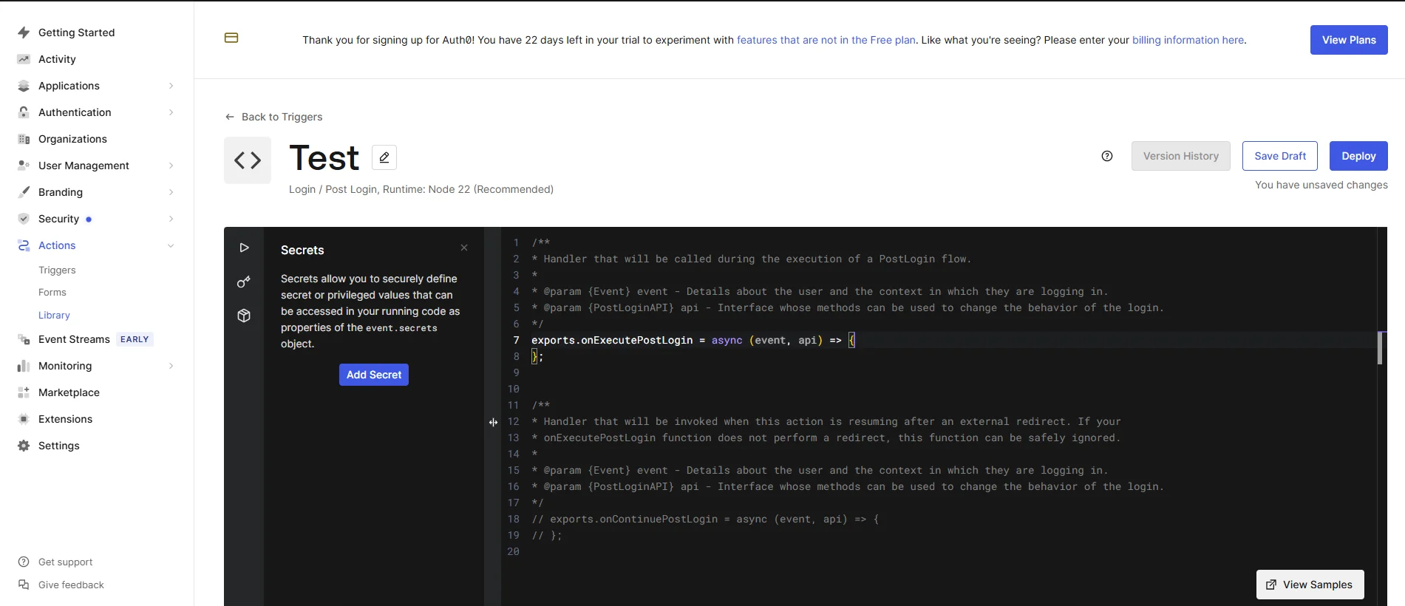
Task: Click the Get support link
Action: pos(65,562)
